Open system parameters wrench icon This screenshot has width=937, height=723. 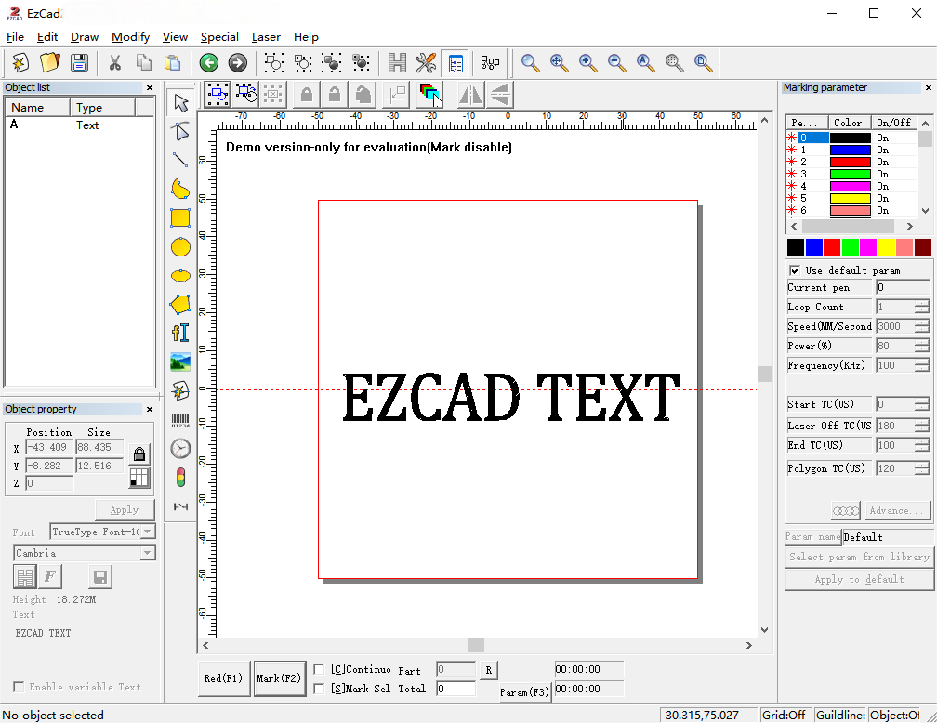tap(426, 63)
